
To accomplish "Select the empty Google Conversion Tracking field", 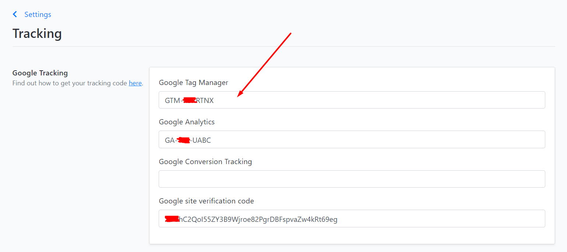I will coord(352,179).
